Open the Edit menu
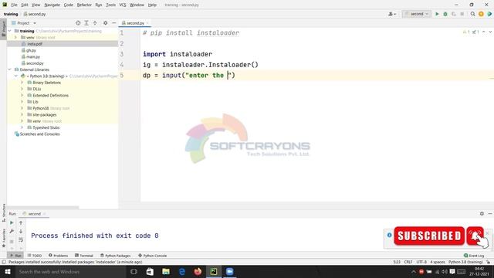494x278 pixels. click(25, 5)
